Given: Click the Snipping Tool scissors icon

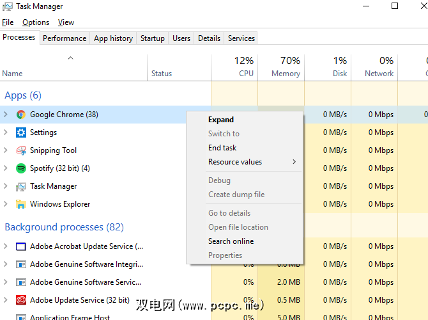Looking at the screenshot, I should (21, 150).
